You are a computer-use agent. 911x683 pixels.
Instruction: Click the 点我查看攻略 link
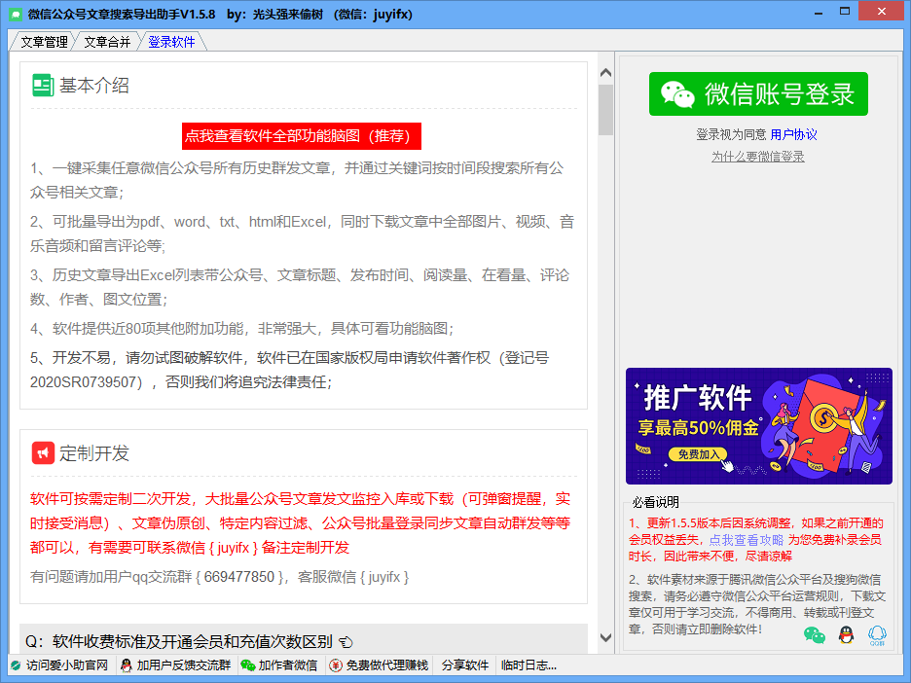click(x=746, y=540)
